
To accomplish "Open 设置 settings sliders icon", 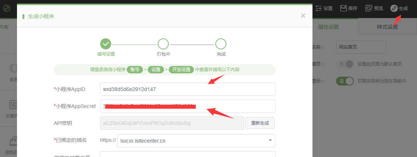I will coord(319,8).
